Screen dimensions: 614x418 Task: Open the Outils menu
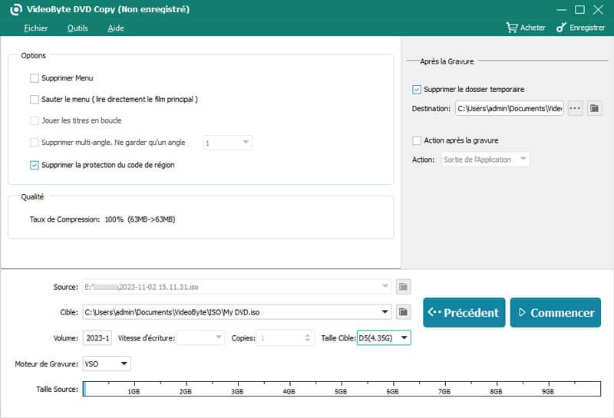[x=78, y=28]
